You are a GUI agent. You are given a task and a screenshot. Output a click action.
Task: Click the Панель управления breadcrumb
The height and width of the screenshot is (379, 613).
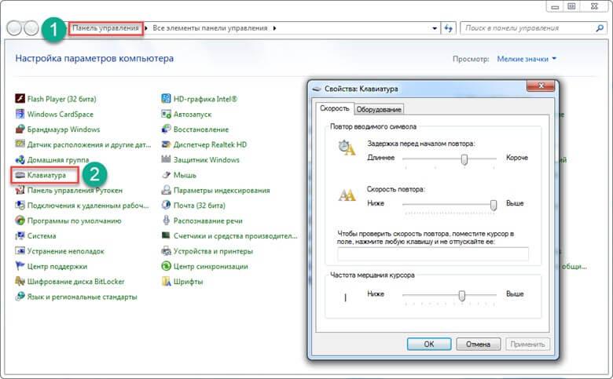pos(105,28)
